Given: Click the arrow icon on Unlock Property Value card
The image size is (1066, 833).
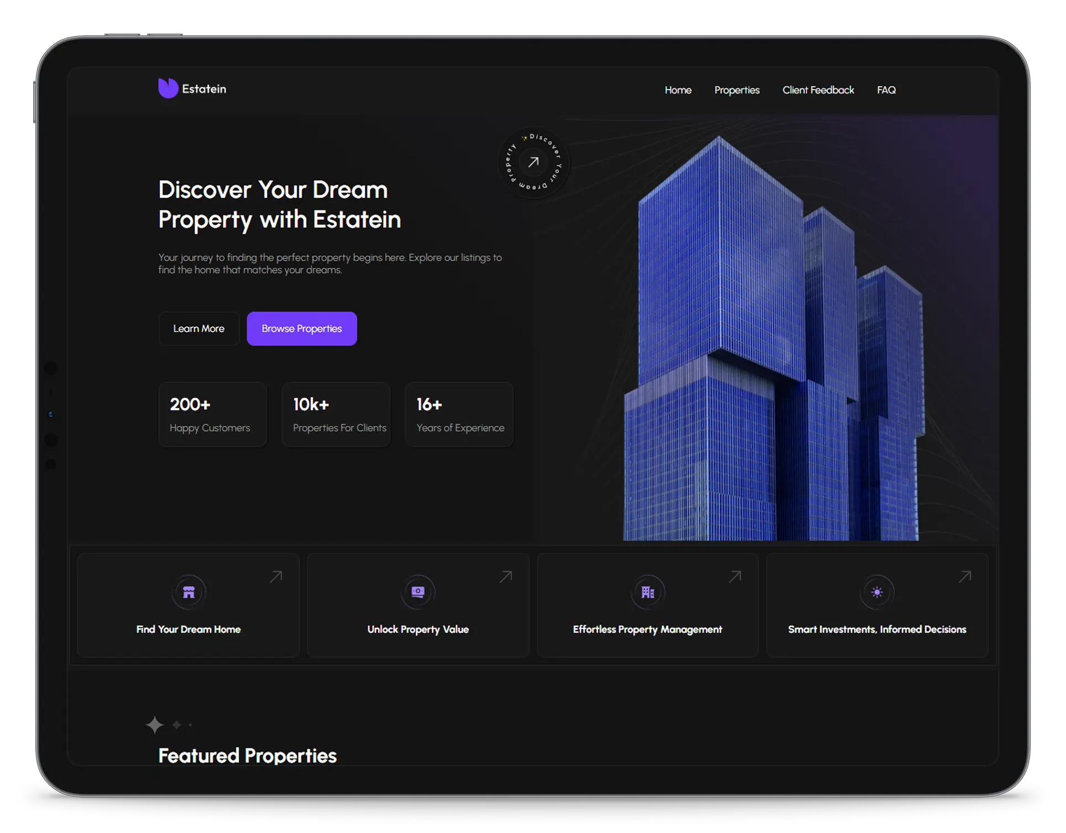Looking at the screenshot, I should coord(506,576).
